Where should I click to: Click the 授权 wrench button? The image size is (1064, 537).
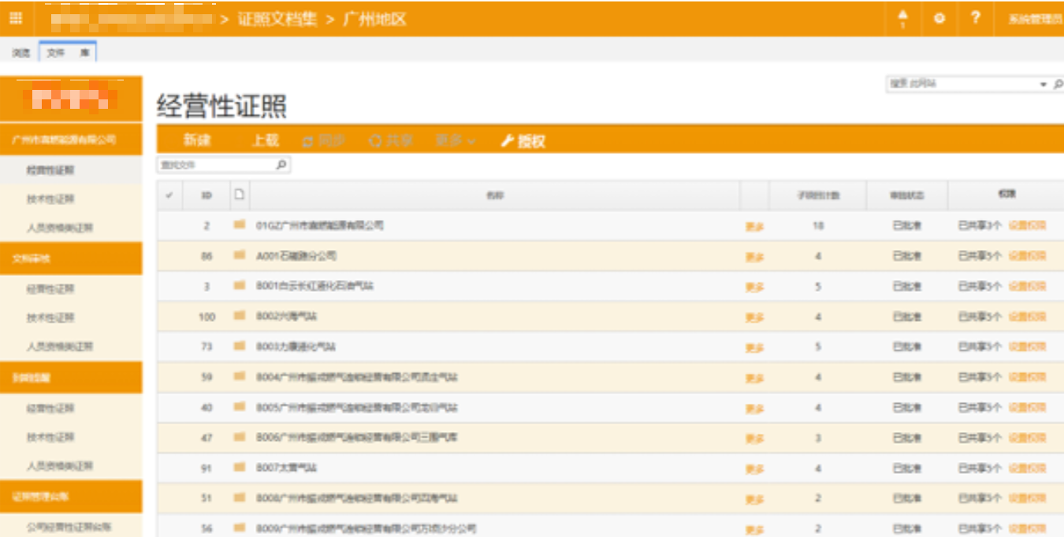tap(523, 141)
